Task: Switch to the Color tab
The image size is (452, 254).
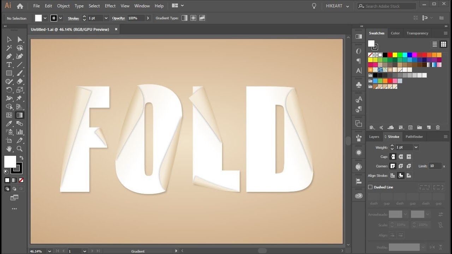Action: 395,33
